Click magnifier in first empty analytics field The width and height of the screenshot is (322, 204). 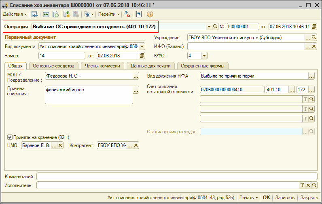pos(311,99)
